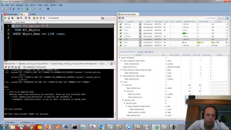
Task: Switch to the Query Builder tab
Action: click(20, 22)
